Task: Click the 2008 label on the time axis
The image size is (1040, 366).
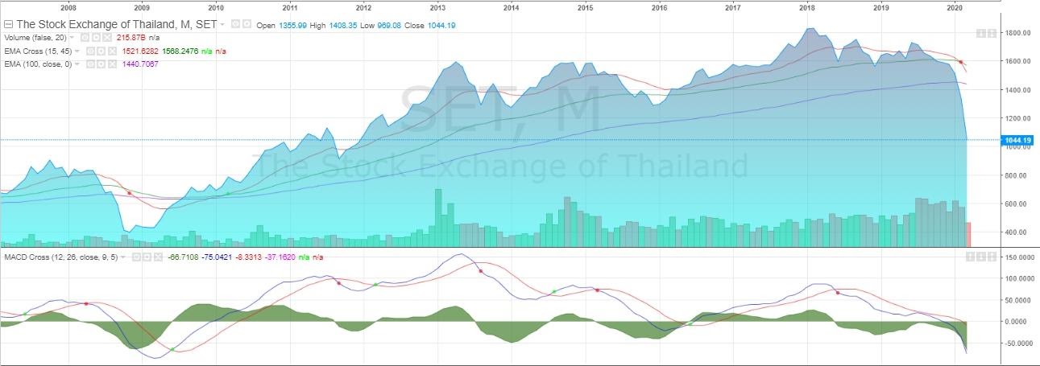Action: 67,7
